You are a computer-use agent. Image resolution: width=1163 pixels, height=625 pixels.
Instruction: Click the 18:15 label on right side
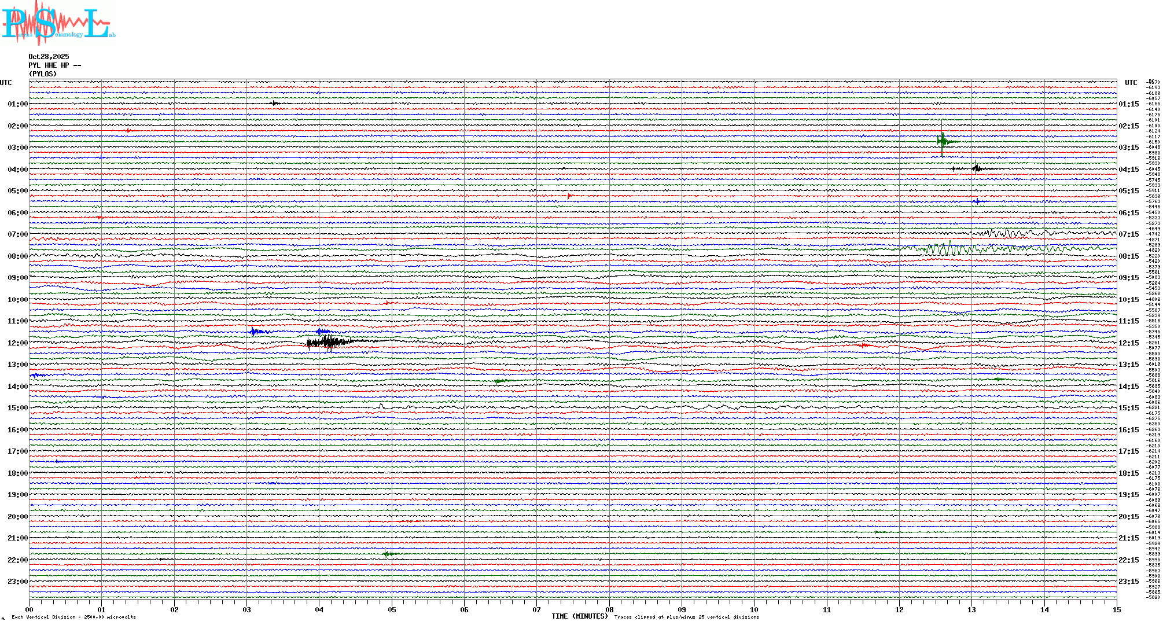pyautogui.click(x=1128, y=473)
